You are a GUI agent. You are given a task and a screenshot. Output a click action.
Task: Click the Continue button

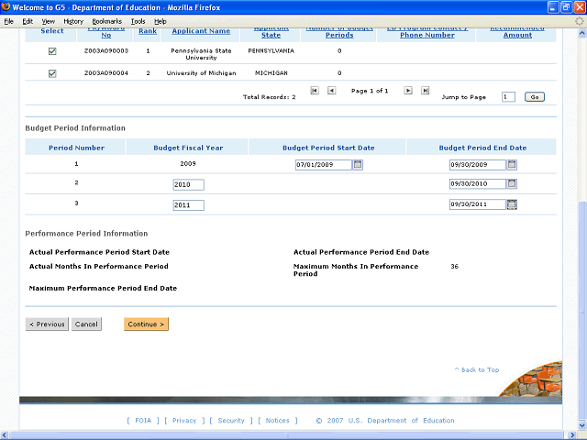coord(146,324)
